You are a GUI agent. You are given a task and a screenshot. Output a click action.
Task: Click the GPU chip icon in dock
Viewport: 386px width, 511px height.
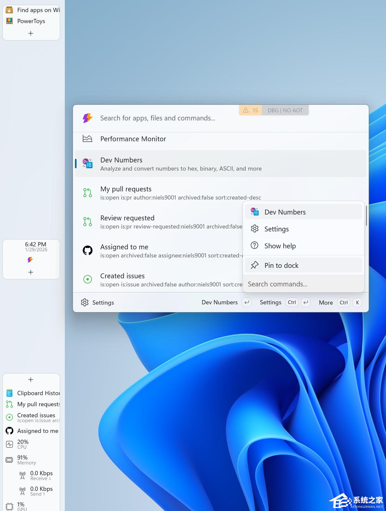point(9,506)
